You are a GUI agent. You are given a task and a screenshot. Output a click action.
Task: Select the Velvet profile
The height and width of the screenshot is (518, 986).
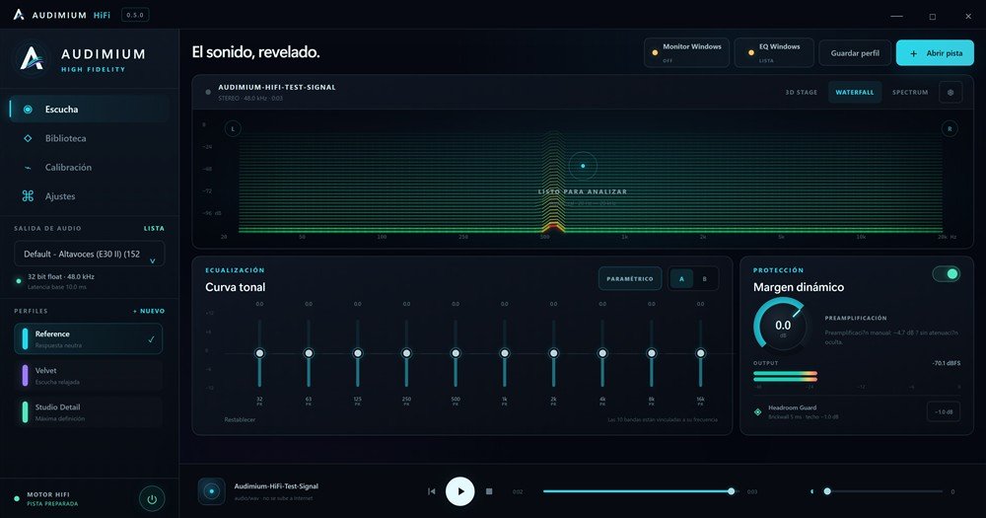[x=89, y=376]
